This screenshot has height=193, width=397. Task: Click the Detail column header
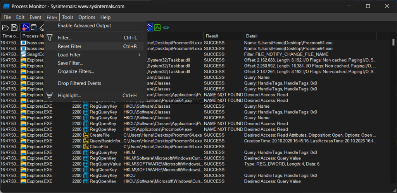pyautogui.click(x=311, y=36)
